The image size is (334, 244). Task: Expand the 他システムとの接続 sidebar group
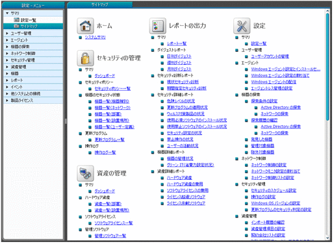tap(7, 93)
